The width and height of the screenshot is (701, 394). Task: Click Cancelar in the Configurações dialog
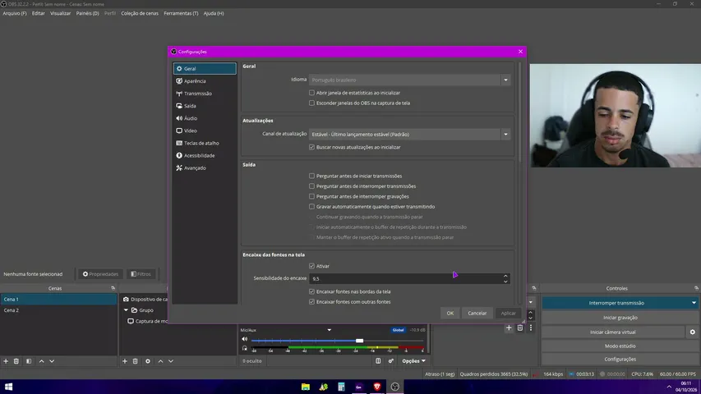point(477,313)
